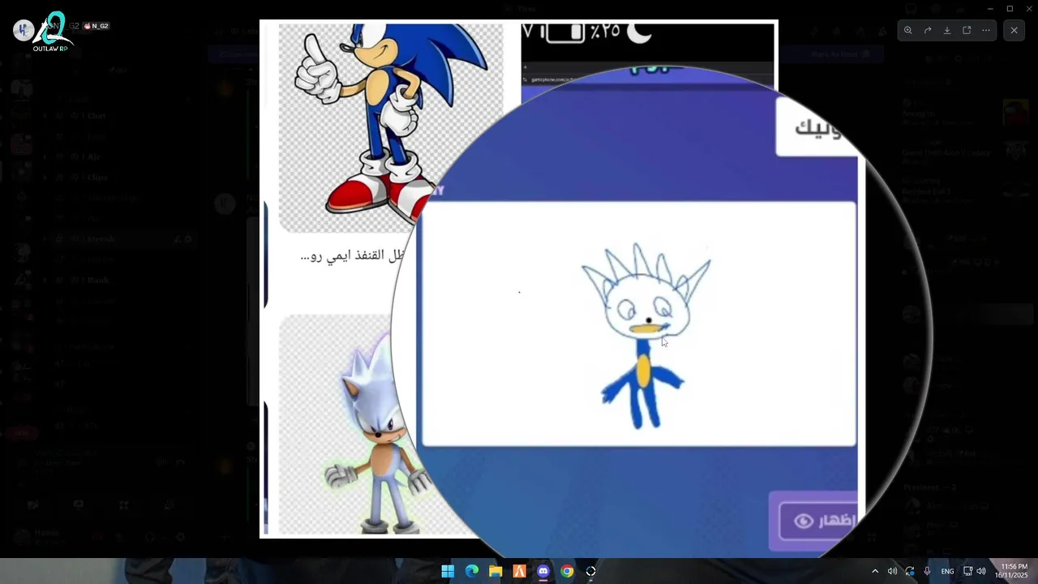Image resolution: width=1038 pixels, height=584 pixels.
Task: Open network settings from the tray icon
Action: 967,571
